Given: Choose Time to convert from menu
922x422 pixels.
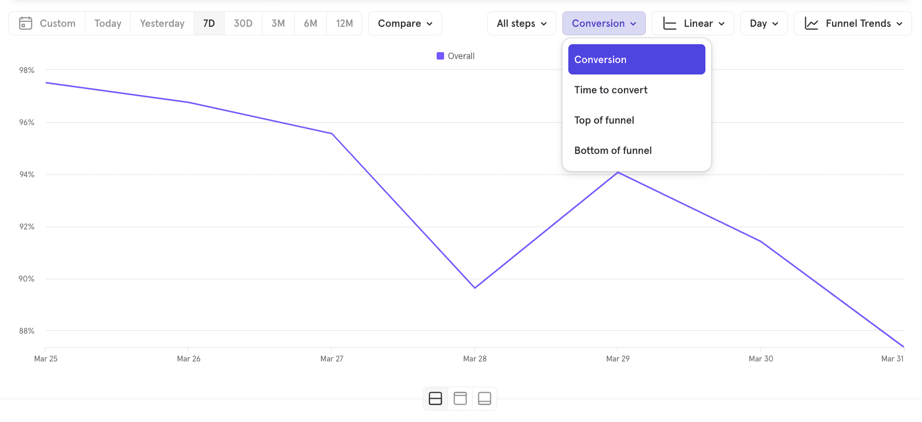Looking at the screenshot, I should pos(611,90).
